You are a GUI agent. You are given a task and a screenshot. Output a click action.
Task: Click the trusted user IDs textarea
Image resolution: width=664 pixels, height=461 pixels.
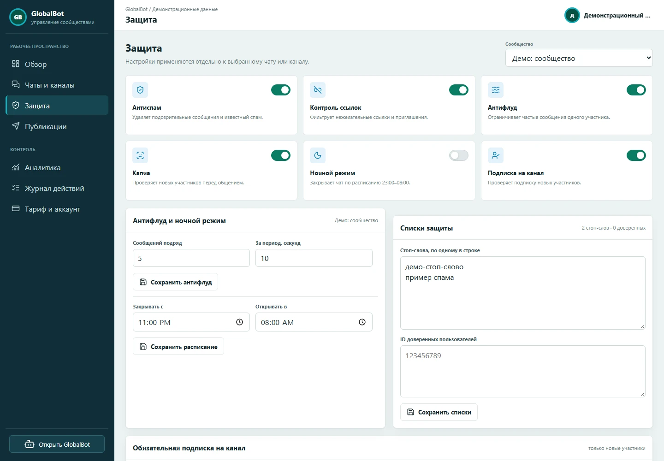tap(523, 371)
